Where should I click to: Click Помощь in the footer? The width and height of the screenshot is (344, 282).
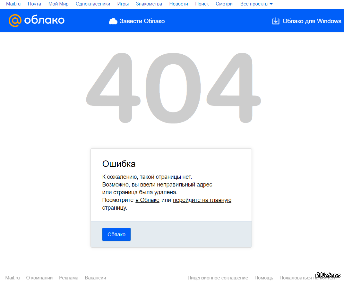pos(264,278)
